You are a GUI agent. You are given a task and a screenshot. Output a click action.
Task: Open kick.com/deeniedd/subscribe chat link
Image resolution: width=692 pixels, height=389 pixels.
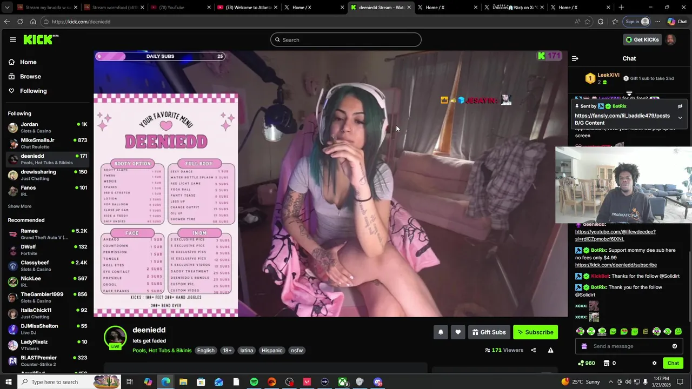616,265
